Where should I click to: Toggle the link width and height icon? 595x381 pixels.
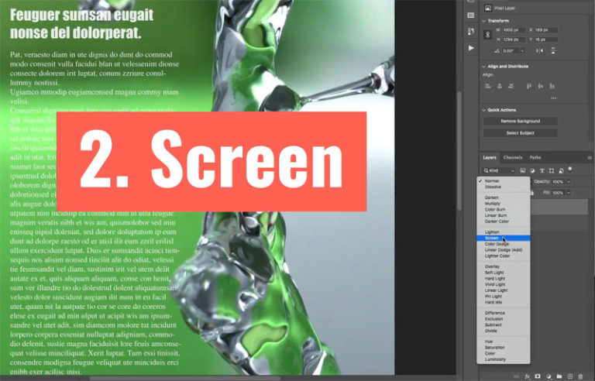coord(487,35)
